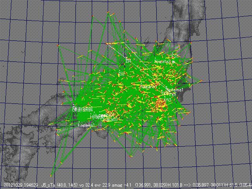Click the FS1 station label

coord(175,56)
